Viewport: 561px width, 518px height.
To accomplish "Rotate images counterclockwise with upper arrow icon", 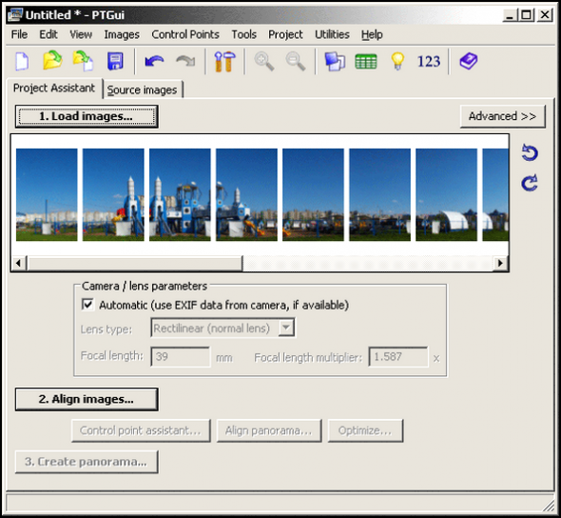I will point(530,152).
